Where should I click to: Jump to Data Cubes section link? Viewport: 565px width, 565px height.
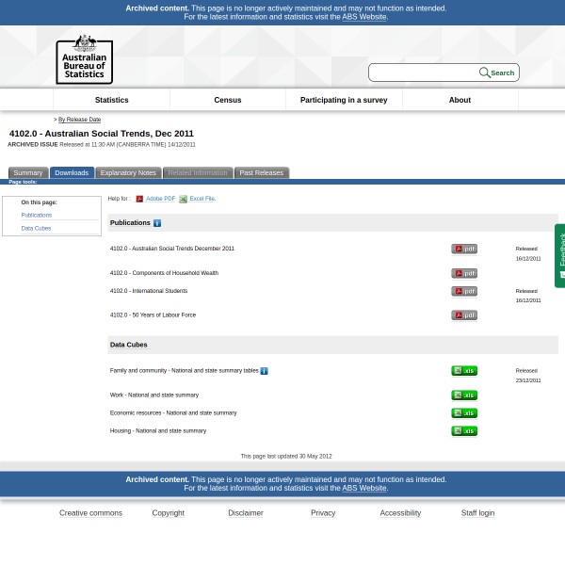[x=36, y=228]
